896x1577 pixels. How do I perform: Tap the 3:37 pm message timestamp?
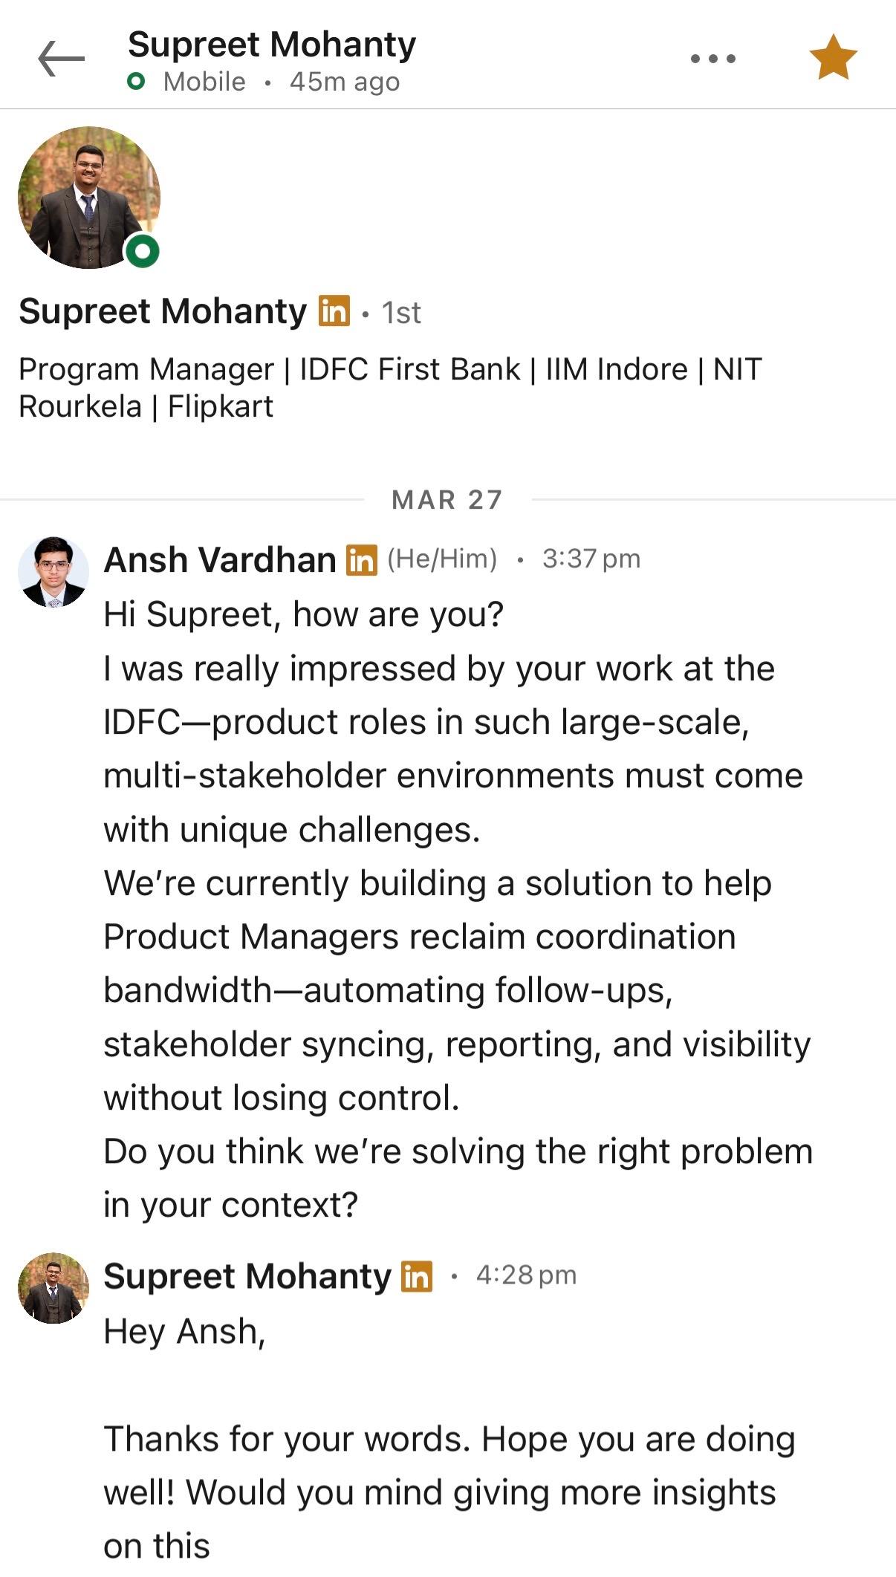click(x=591, y=559)
